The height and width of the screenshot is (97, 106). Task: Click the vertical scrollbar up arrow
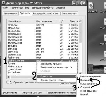click(x=80, y=21)
